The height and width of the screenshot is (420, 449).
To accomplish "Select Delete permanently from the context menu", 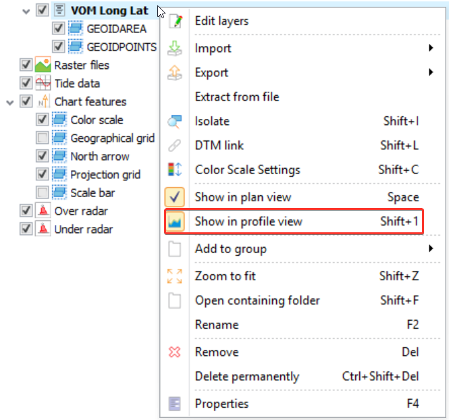I will [x=246, y=376].
